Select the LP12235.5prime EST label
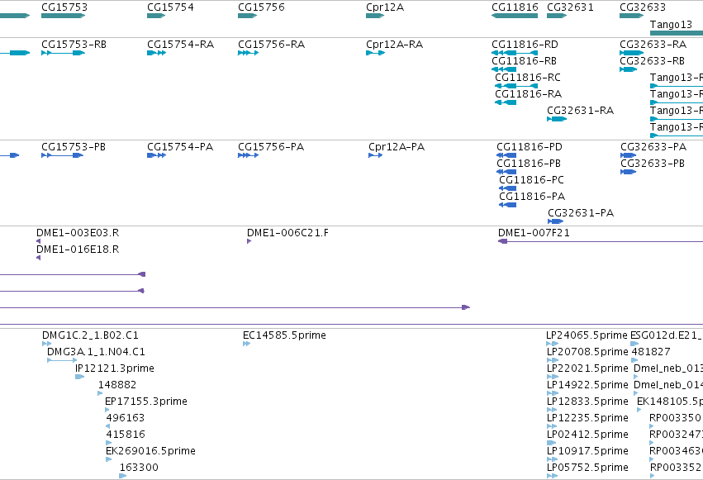 [587, 419]
